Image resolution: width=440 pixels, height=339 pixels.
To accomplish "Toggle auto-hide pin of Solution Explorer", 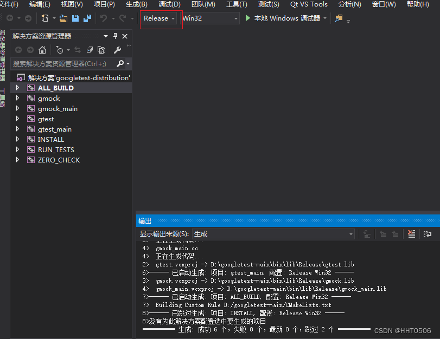I will click(x=115, y=36).
